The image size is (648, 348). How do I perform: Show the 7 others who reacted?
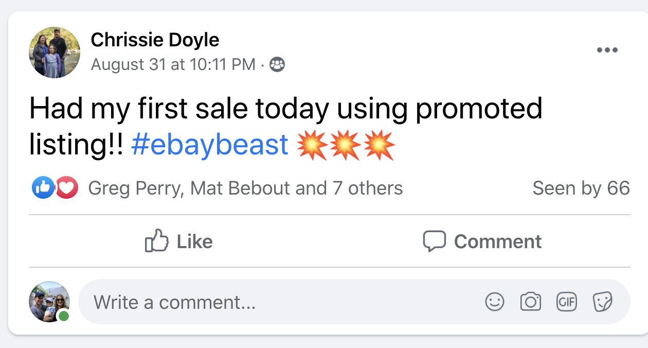tap(367, 188)
